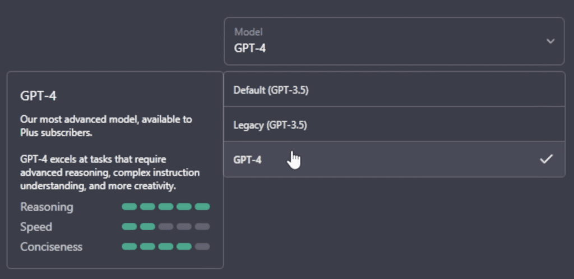The width and height of the screenshot is (574, 279).
Task: Click the second green pill in Speed rating
Action: click(x=147, y=227)
